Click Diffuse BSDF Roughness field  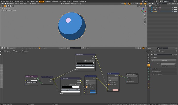(31, 82)
